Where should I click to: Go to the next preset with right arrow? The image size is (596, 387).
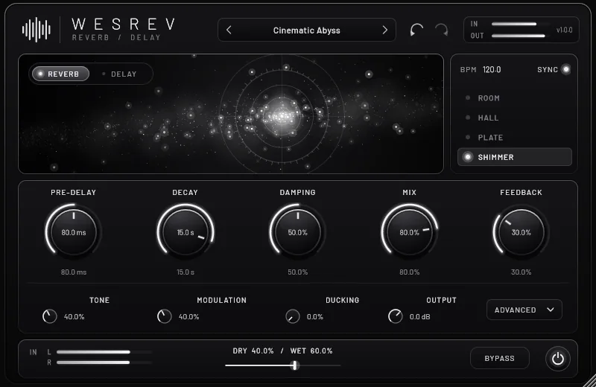[384, 30]
